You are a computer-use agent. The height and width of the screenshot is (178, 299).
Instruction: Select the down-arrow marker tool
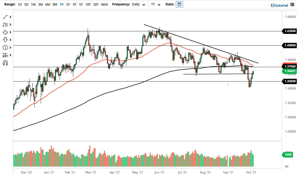(5, 40)
